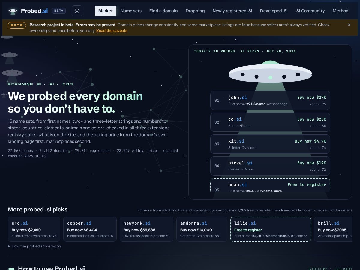Open the john.si pick row
The image size is (360, 270).
point(270,100)
